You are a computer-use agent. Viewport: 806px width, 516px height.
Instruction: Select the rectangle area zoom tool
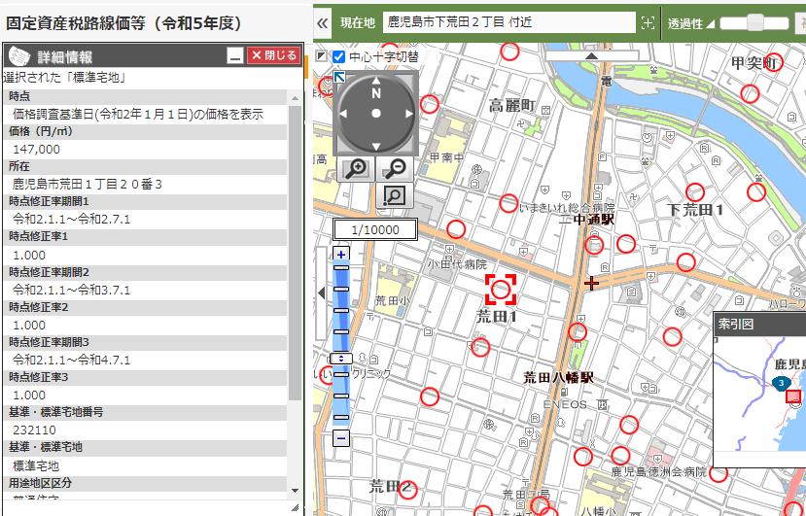click(394, 195)
